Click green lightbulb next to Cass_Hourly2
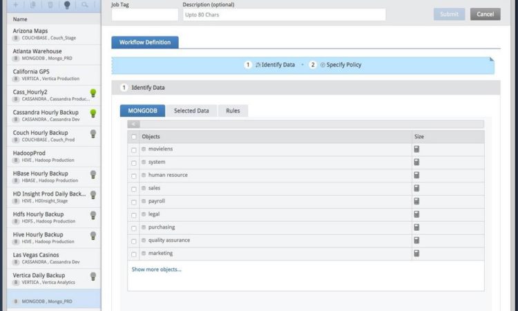The image size is (518, 311). pos(93,93)
